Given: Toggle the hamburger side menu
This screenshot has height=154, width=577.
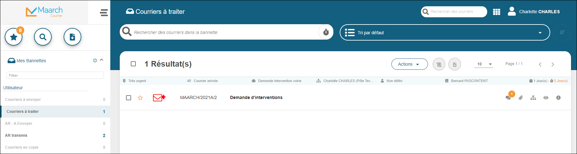Looking at the screenshot, I should [x=104, y=13].
